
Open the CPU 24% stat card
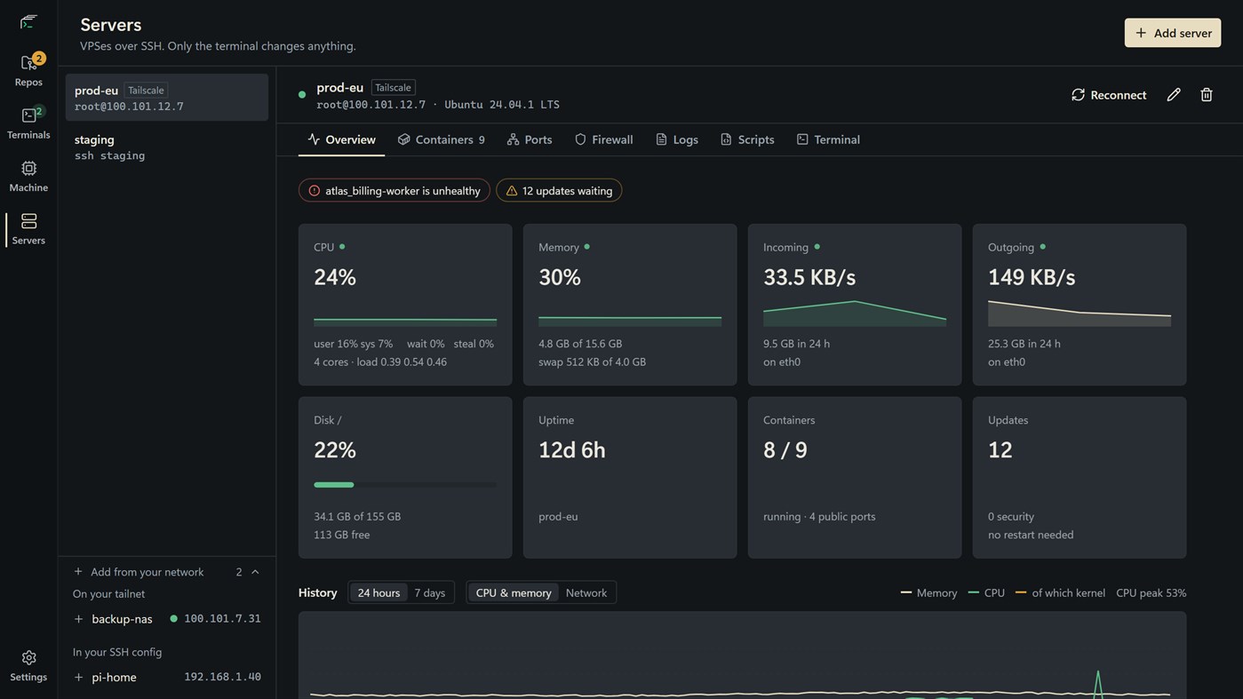coord(405,305)
